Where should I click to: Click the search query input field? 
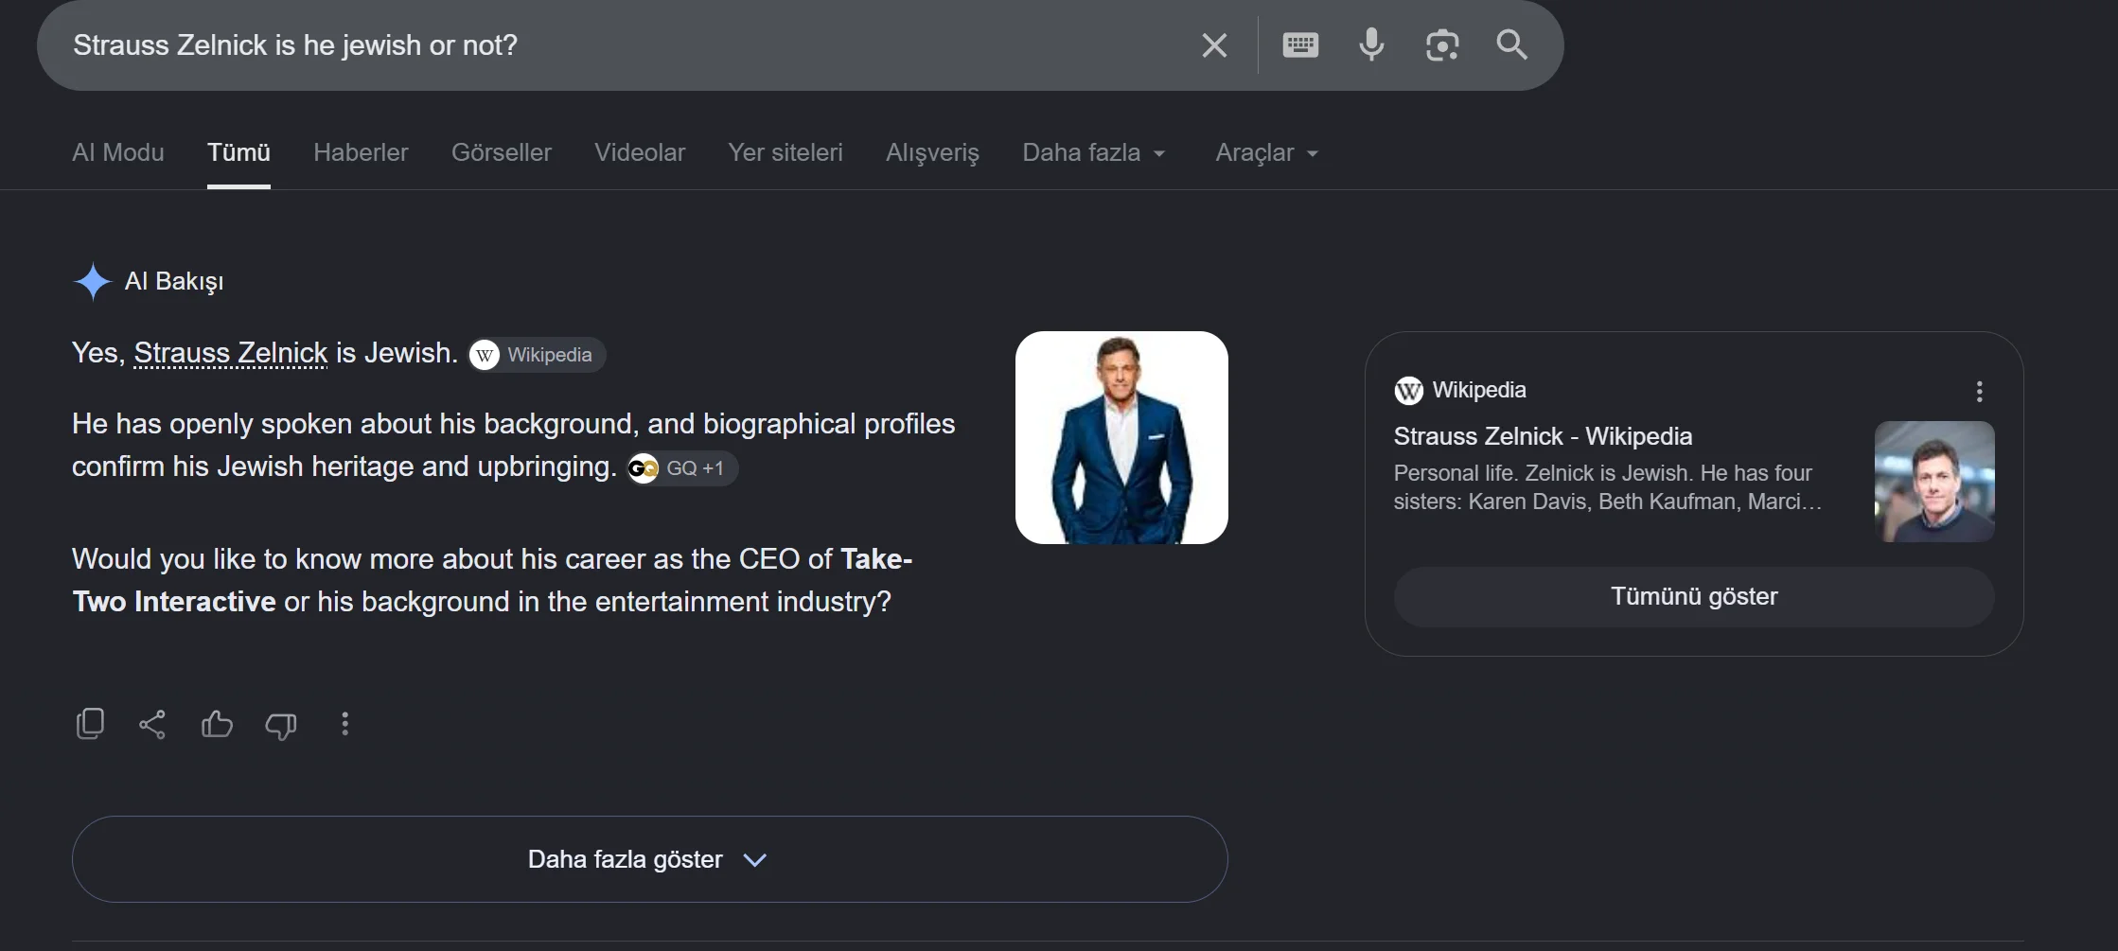tap(625, 45)
